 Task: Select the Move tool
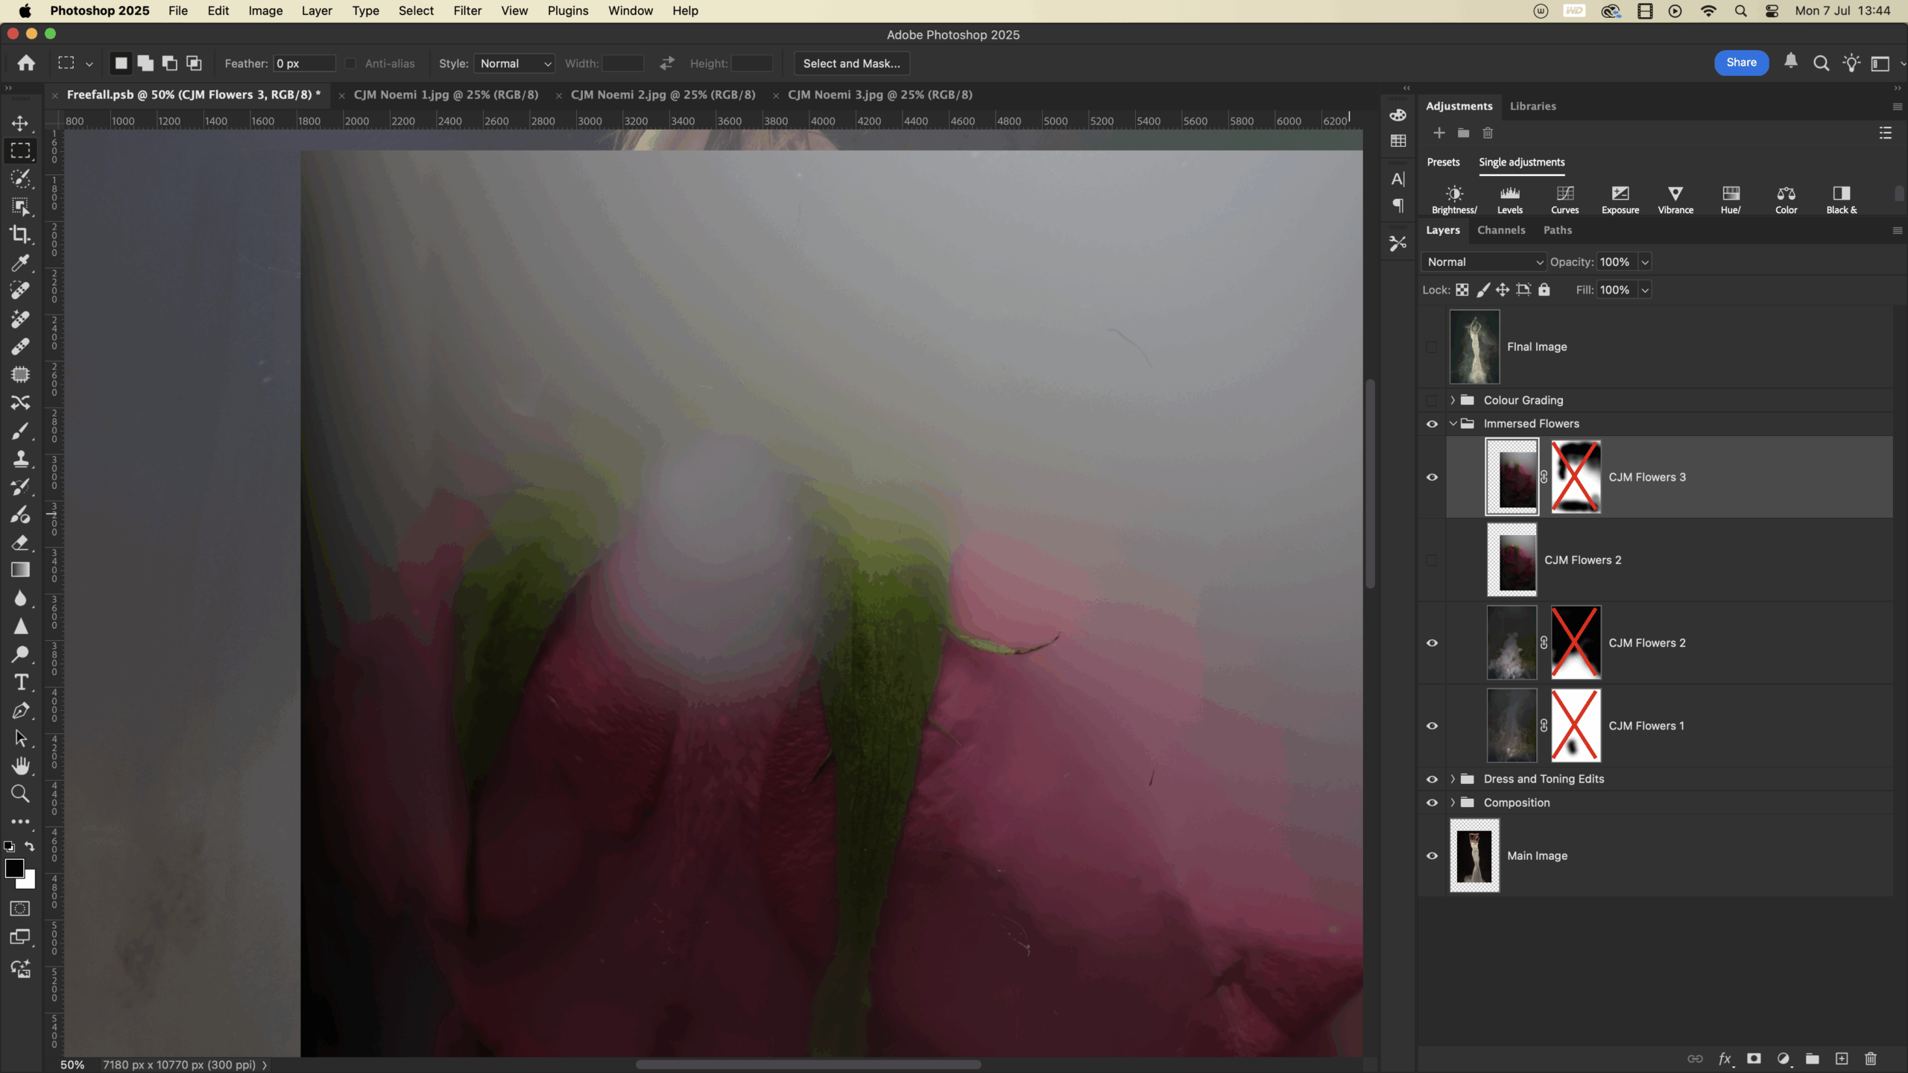(20, 123)
